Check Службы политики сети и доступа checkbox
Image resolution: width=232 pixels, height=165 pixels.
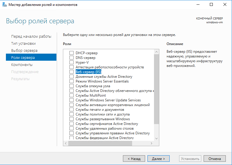(x=72, y=114)
